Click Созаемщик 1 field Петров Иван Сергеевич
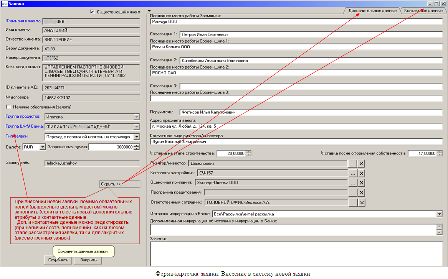This screenshot has width=448, height=279. [x=311, y=34]
